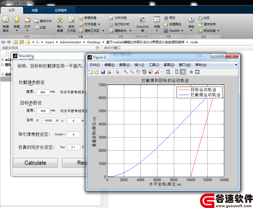This screenshot has height=208, width=253.
Task: Go back using the address bar back arrow
Action: [x=3, y=42]
